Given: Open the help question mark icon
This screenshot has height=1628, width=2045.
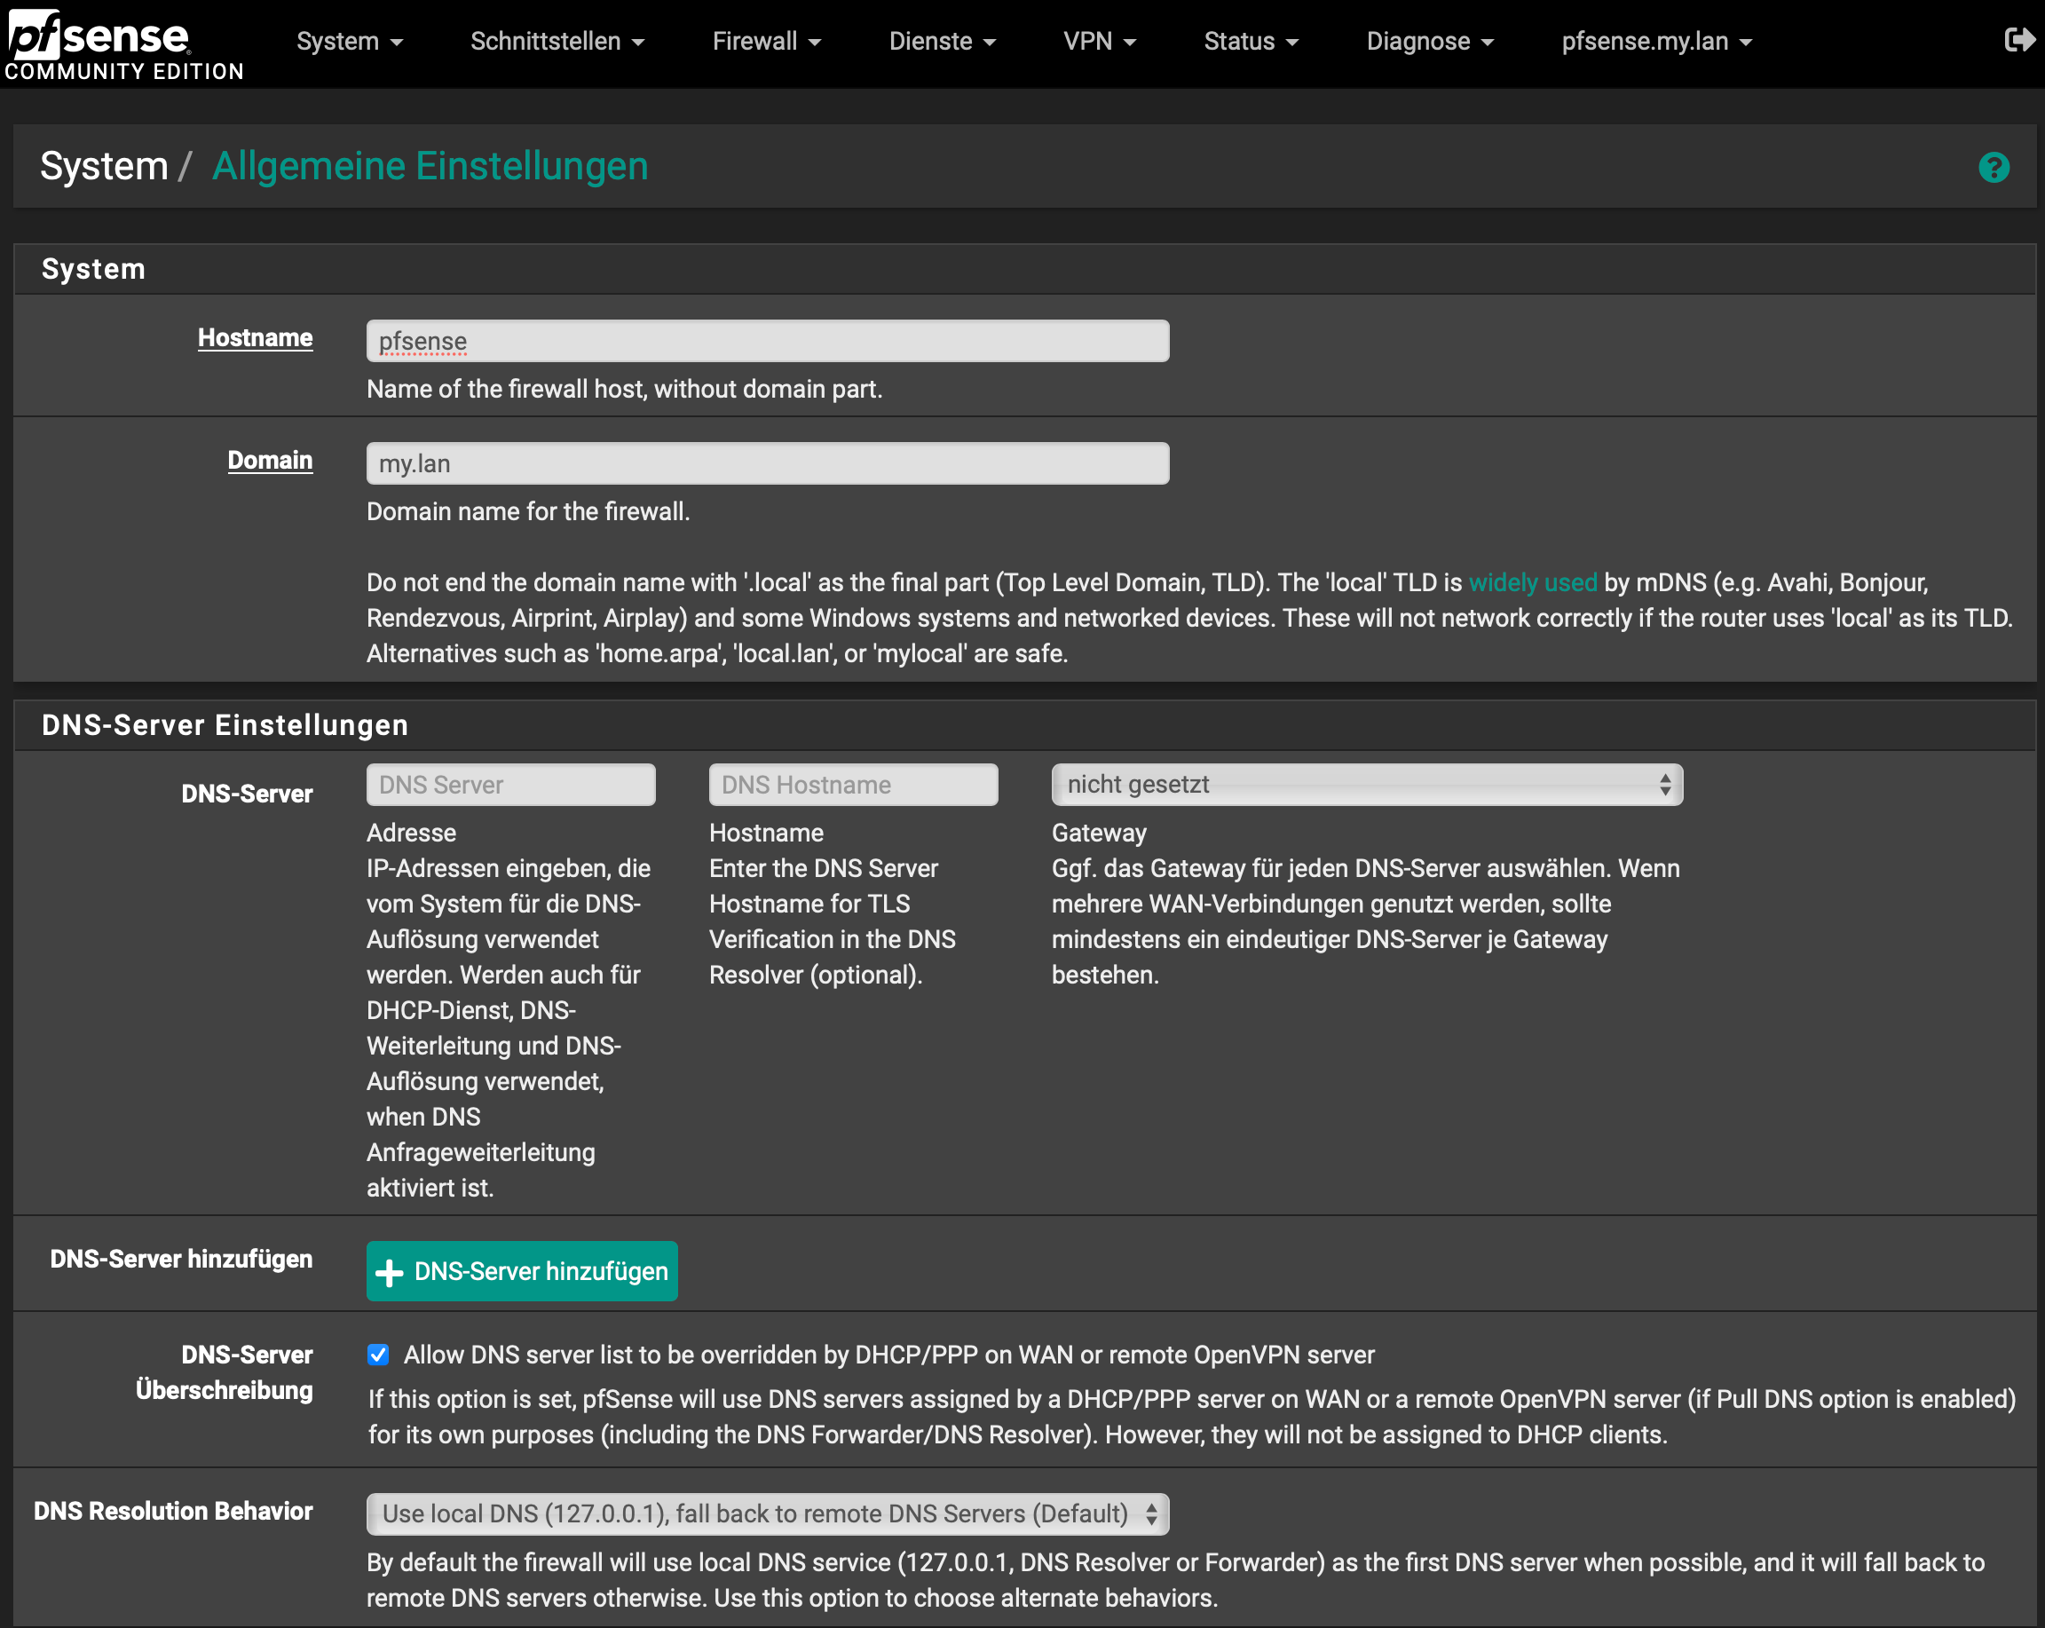Looking at the screenshot, I should click(1994, 167).
